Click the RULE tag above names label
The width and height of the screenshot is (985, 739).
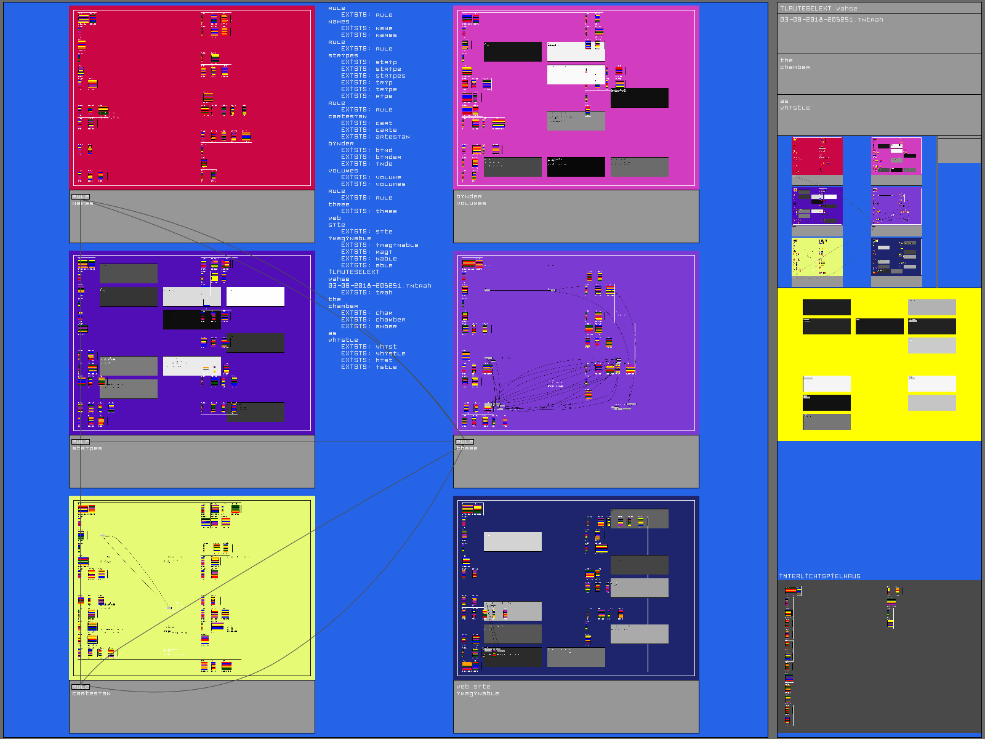pyautogui.click(x=81, y=196)
